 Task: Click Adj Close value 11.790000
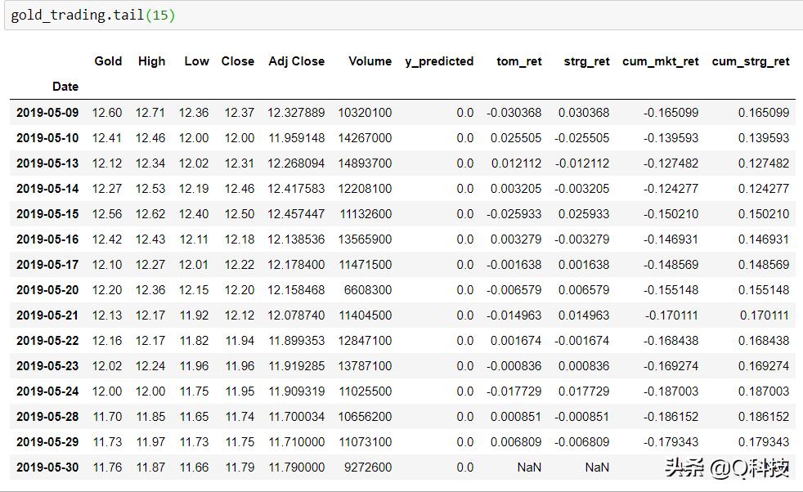pos(297,467)
